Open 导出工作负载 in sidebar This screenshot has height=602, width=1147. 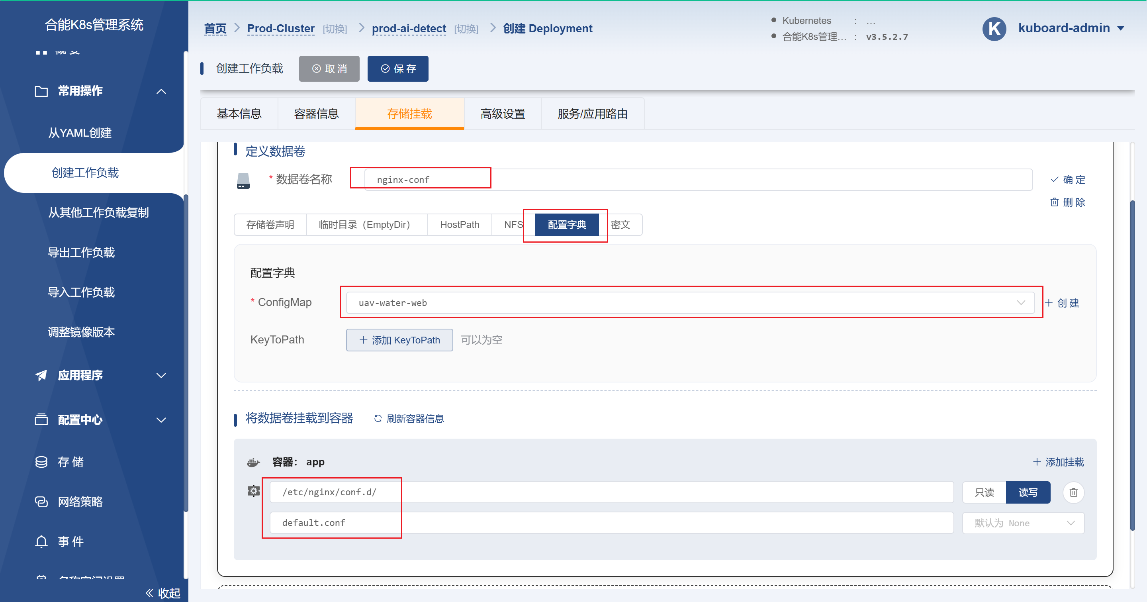pos(81,253)
